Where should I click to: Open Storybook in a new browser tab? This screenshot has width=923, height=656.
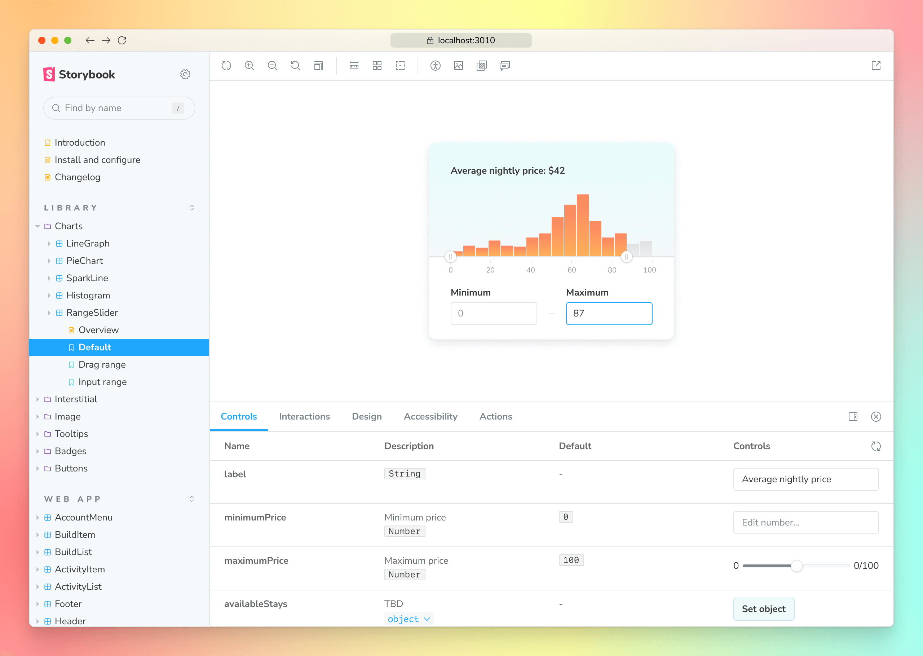876,66
